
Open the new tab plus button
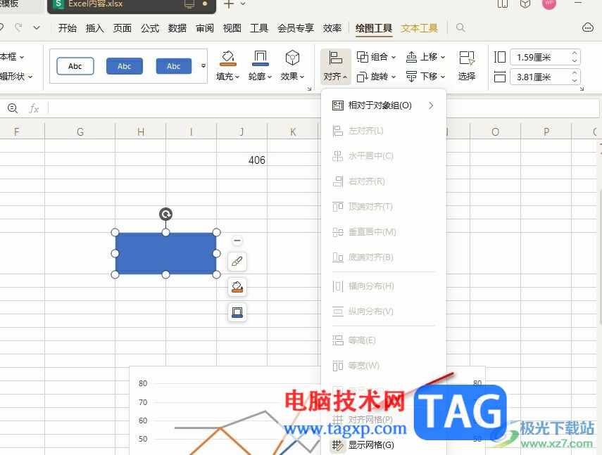[229, 4]
